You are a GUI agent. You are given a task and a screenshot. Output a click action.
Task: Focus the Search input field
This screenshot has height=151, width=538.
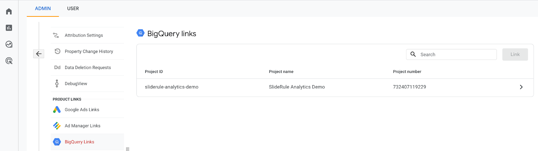point(456,54)
